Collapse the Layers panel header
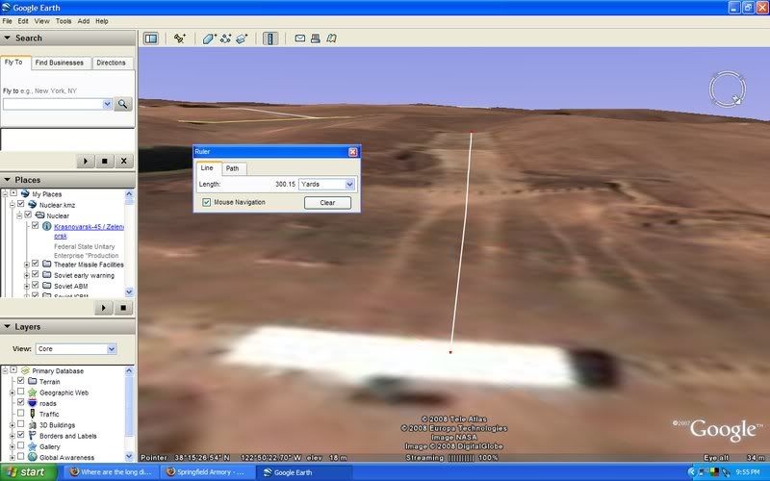This screenshot has width=770, height=481. pos(67,326)
